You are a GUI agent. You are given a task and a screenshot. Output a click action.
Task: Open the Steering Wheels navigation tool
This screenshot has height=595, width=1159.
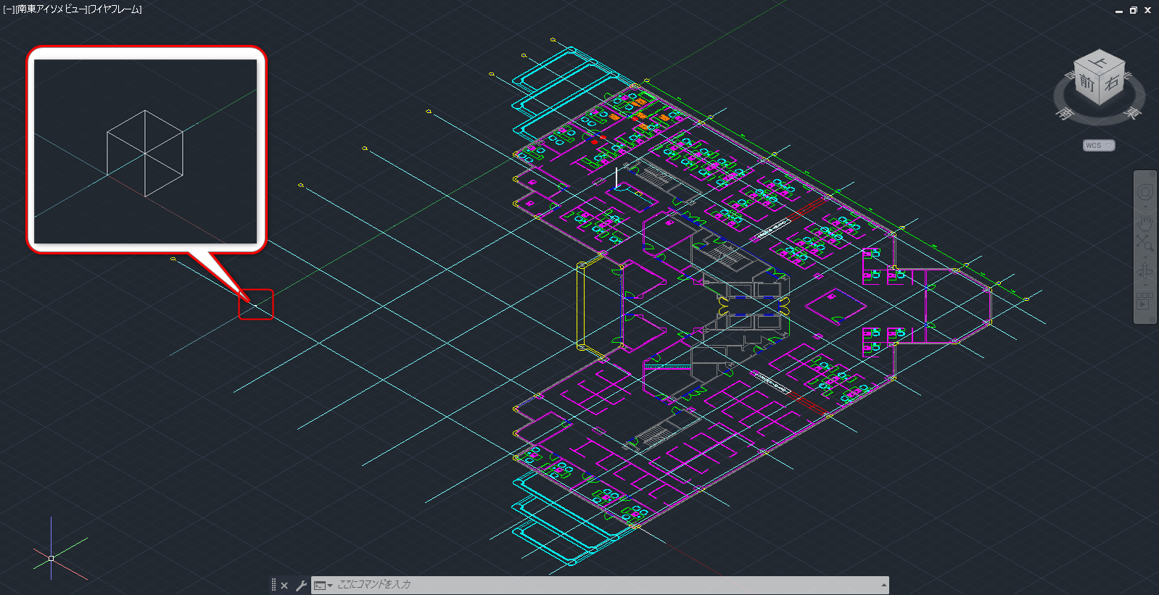point(1144,192)
